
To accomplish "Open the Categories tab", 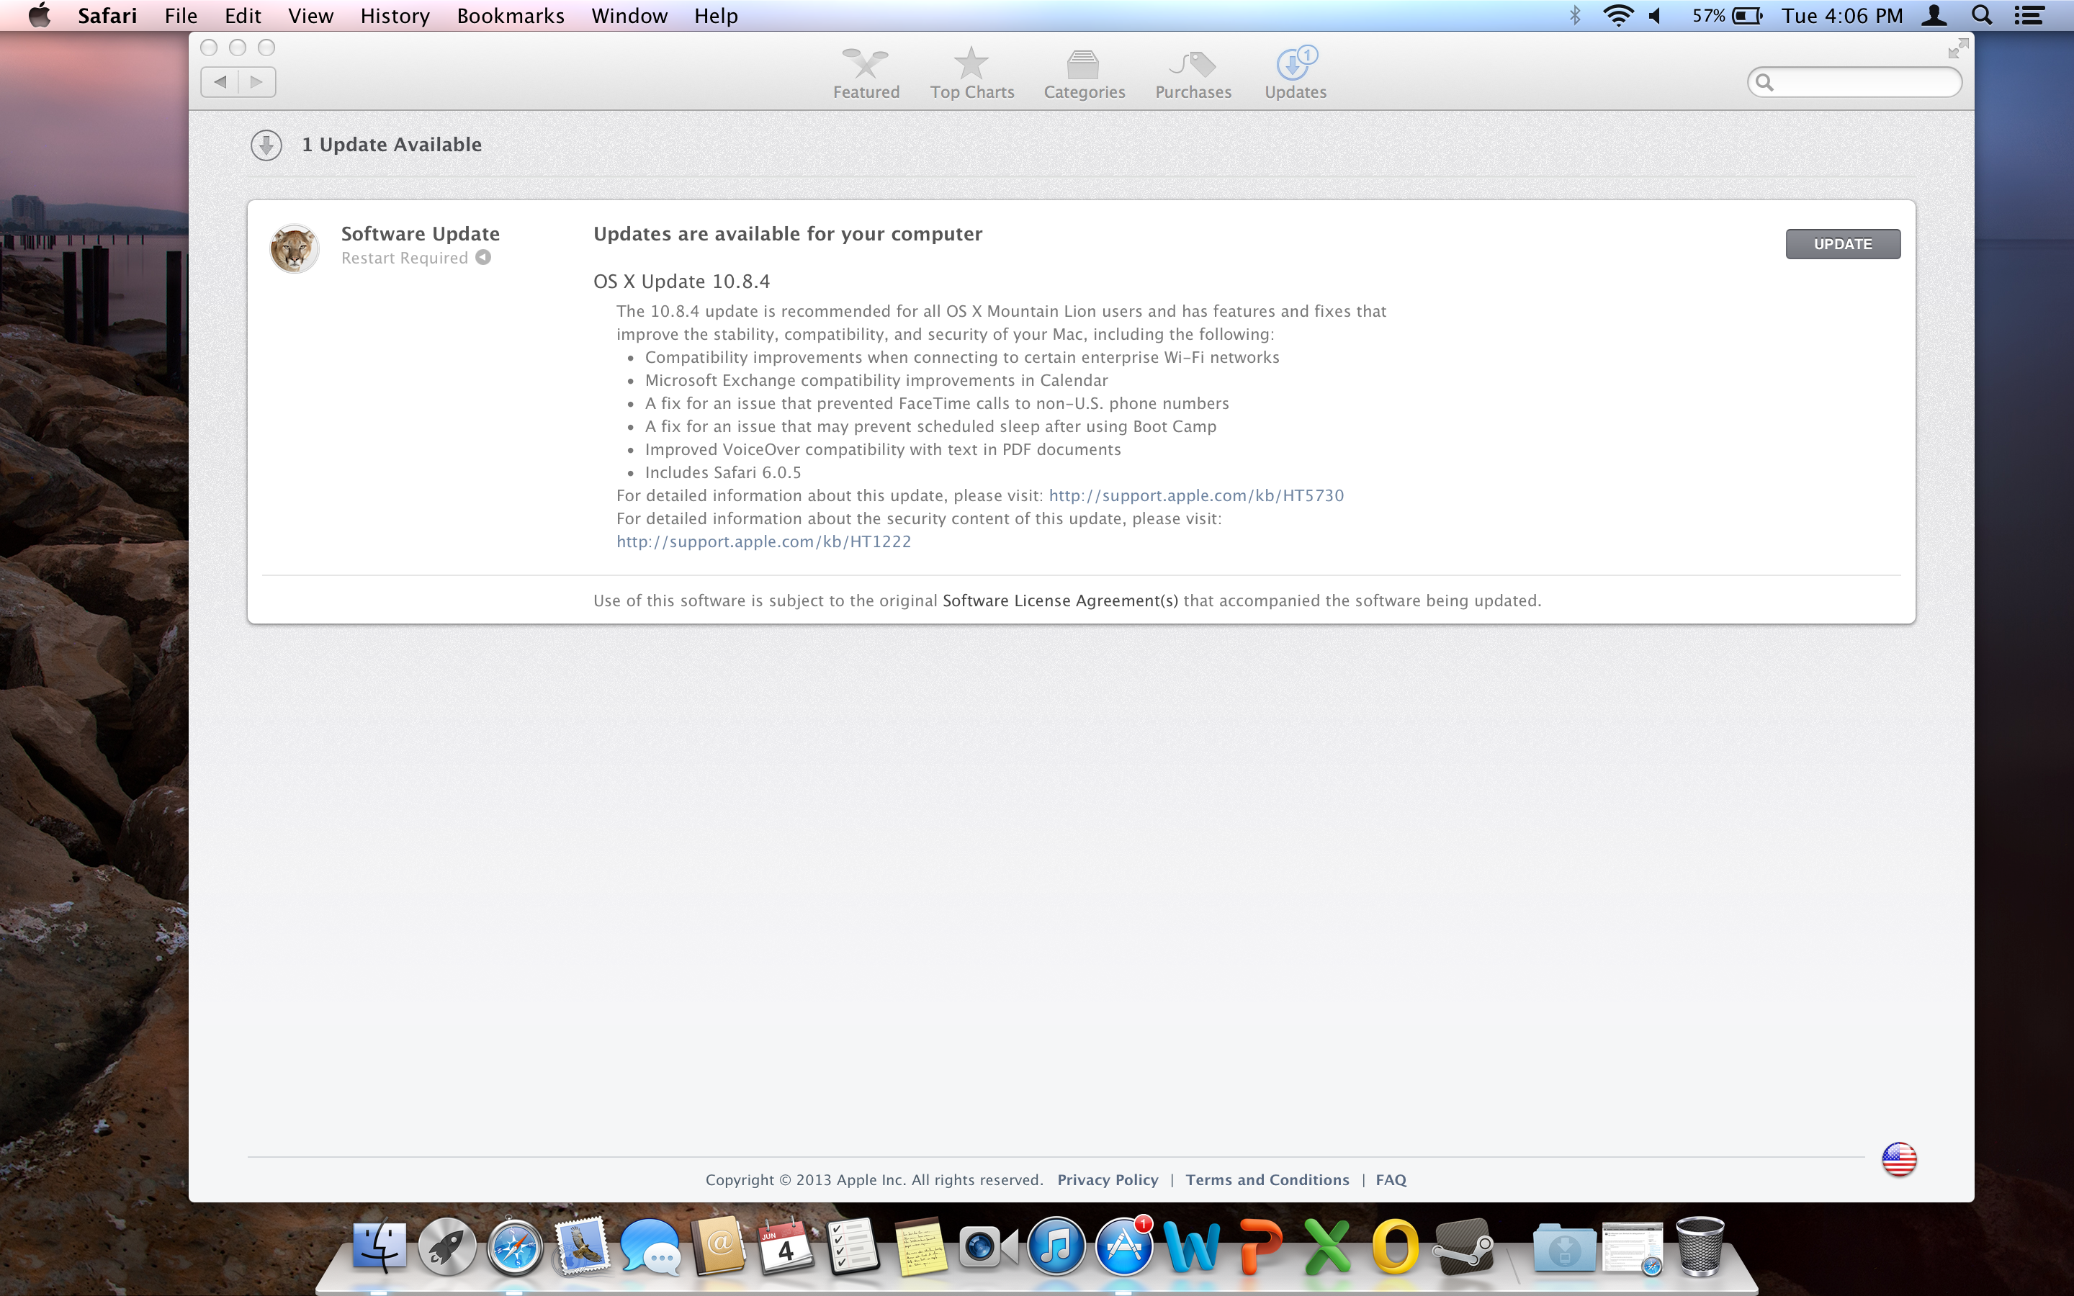I will point(1084,75).
